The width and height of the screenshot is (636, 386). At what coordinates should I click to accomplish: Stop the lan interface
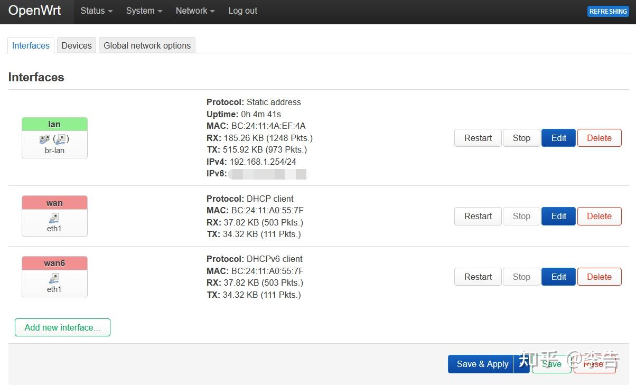tap(521, 138)
